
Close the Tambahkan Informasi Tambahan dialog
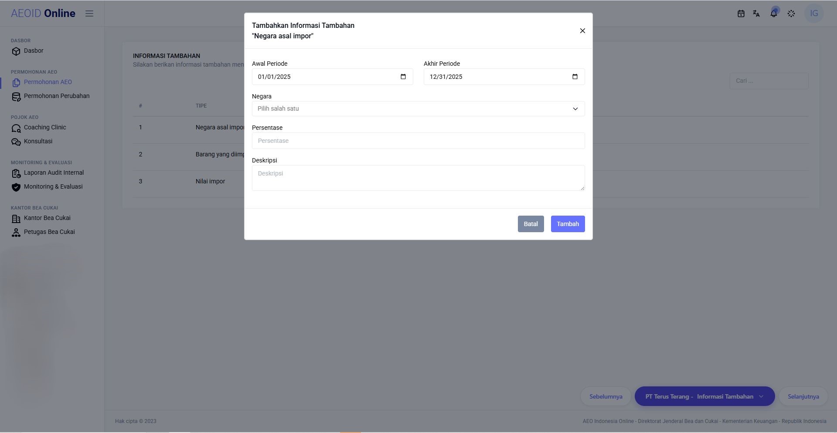point(582,31)
